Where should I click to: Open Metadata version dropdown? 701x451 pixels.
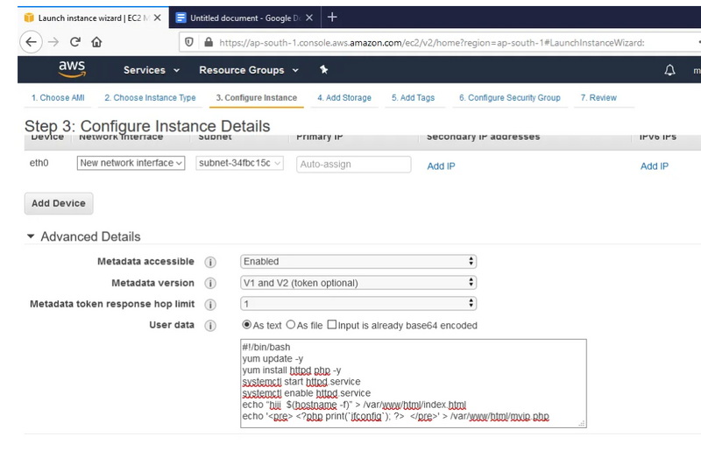pos(358,283)
